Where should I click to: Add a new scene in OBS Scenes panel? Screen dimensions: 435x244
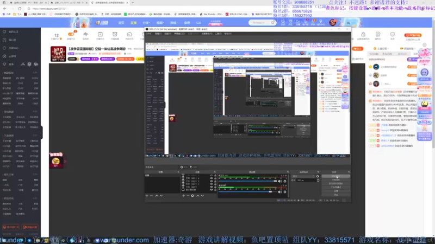pos(147,196)
